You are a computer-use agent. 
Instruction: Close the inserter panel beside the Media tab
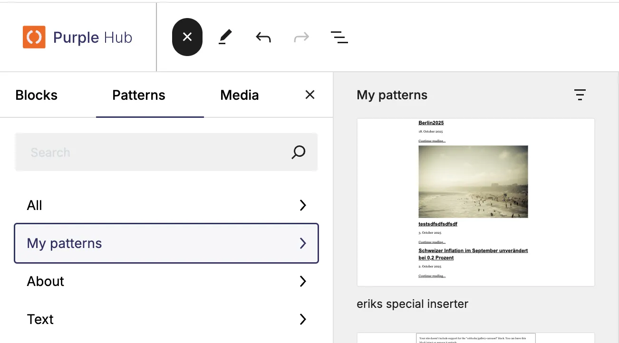(x=310, y=95)
